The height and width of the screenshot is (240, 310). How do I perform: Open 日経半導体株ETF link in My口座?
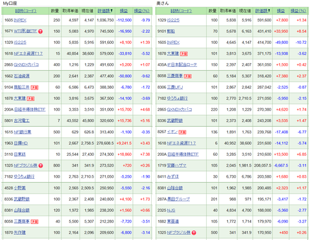(x=30, y=109)
